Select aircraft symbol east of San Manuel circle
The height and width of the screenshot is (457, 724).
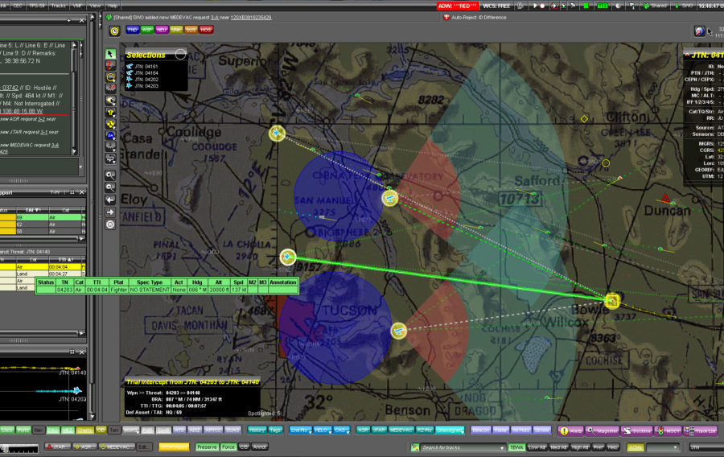tap(390, 198)
